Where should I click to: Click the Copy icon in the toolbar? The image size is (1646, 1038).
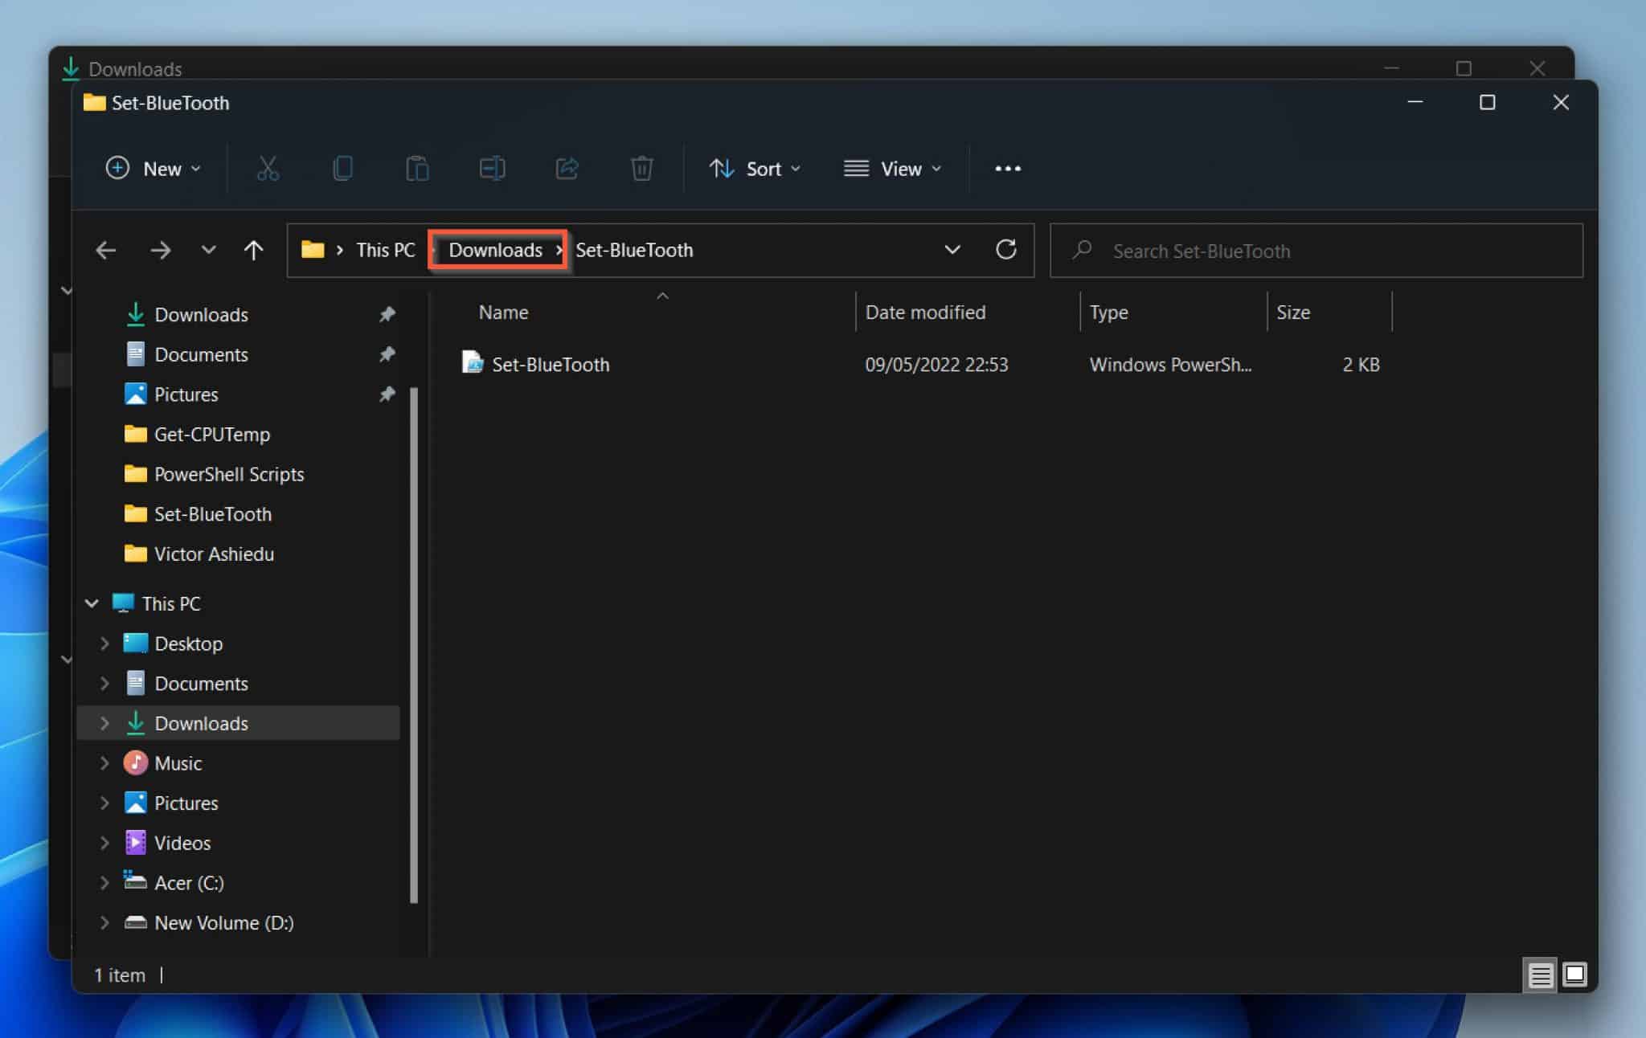[x=342, y=169]
